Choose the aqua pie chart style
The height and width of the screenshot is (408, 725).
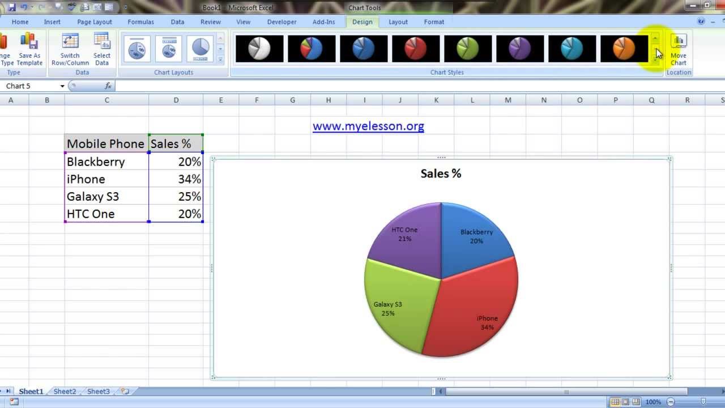point(572,49)
